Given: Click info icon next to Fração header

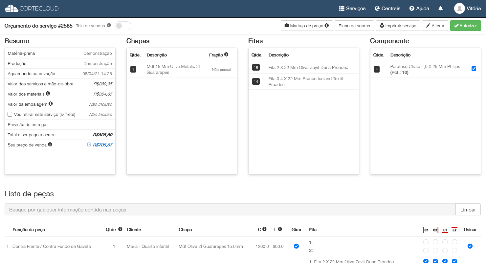Looking at the screenshot, I should pos(226,55).
